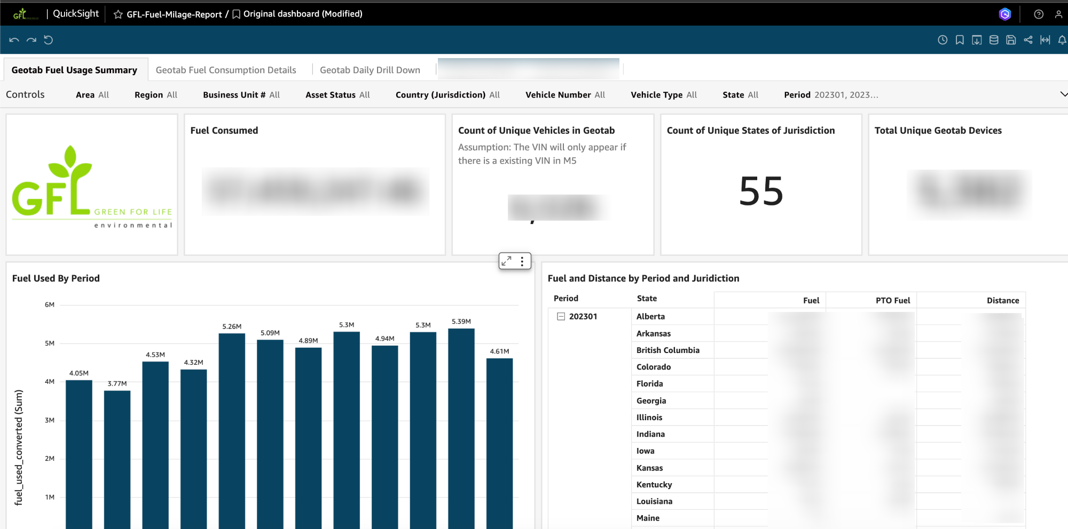
Task: Collapse the 202301 period row
Action: tap(561, 316)
